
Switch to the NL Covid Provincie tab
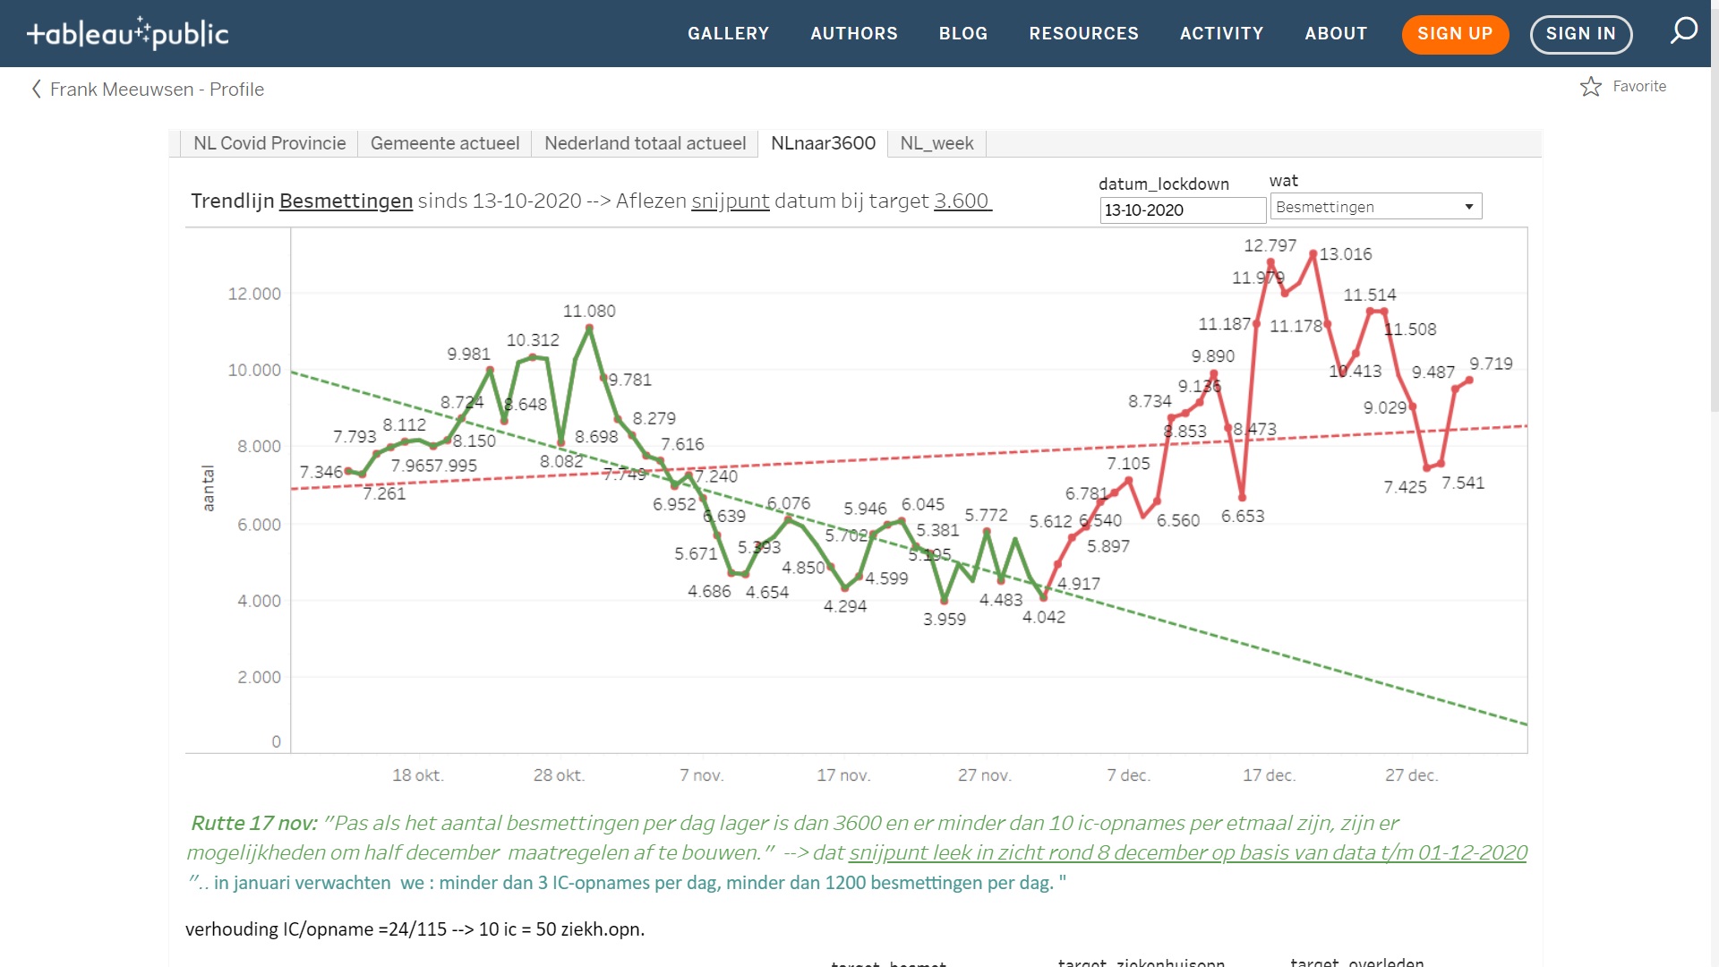pos(269,143)
